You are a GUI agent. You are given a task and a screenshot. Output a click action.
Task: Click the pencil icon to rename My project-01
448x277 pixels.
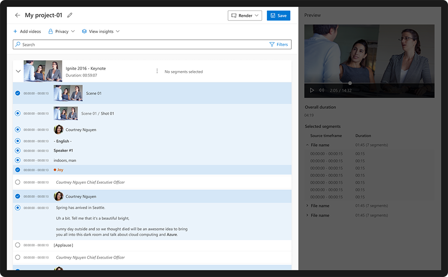(70, 14)
